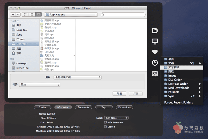Select 备忘录.app in file list
The width and height of the screenshot is (208, 139).
coord(58,28)
